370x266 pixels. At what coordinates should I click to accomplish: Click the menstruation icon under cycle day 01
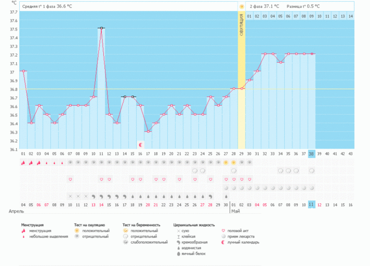tap(24, 162)
